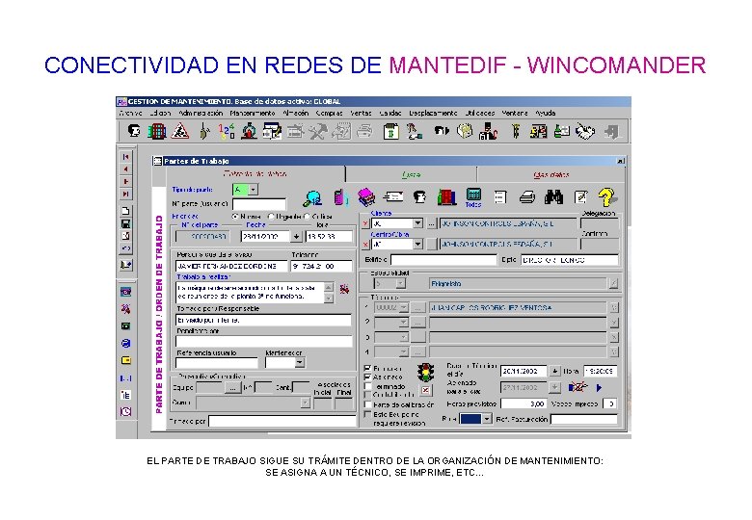Toggle the Parte de calibración checkbox
This screenshot has width=752, height=520.
(368, 404)
